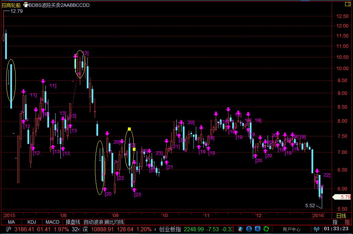Click the yellow window-restore icon at top right
The image size is (353, 234).
pyautogui.click(x=346, y=4)
